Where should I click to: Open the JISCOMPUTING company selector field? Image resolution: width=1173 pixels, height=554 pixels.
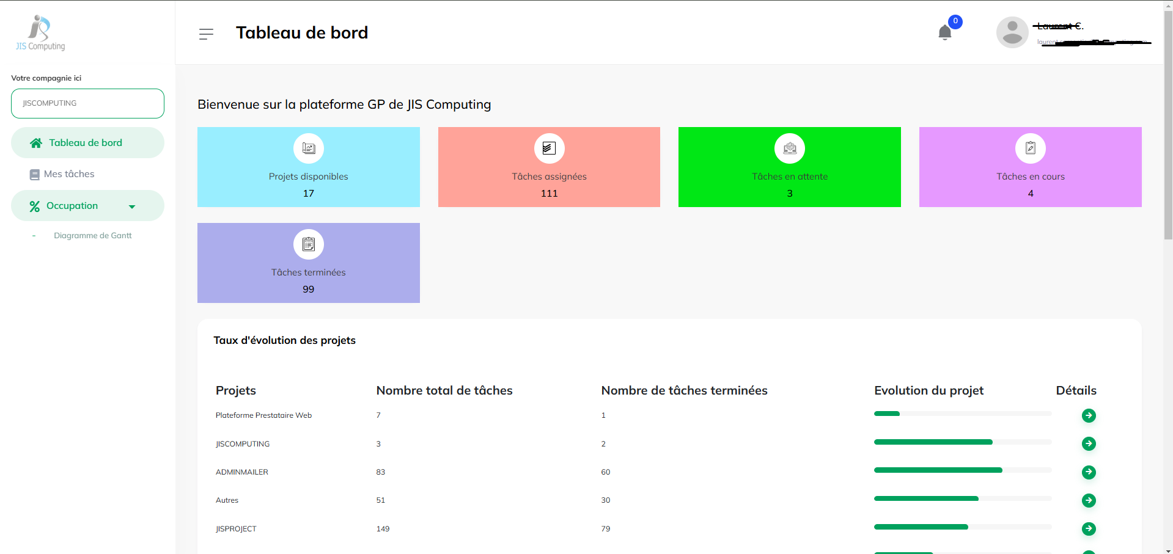pos(87,103)
